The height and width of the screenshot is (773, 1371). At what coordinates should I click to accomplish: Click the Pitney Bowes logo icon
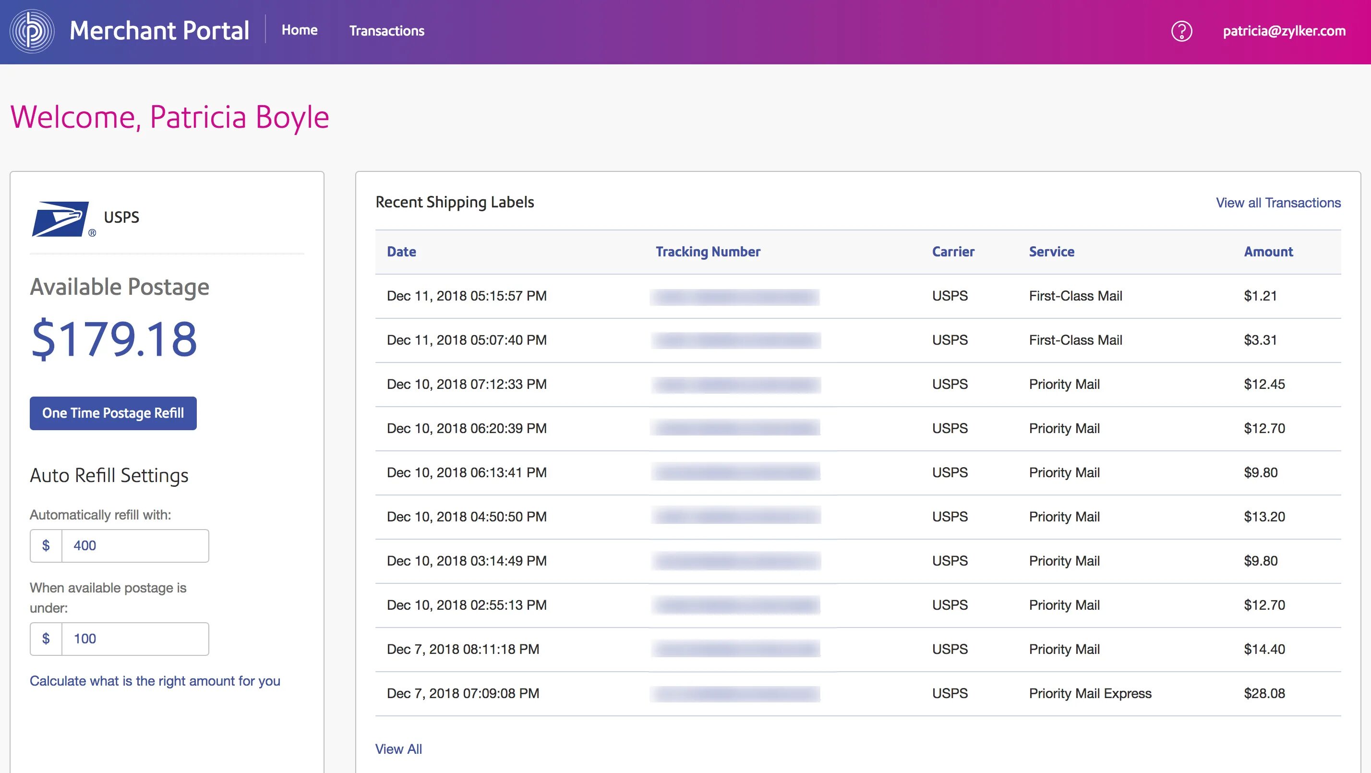32,31
